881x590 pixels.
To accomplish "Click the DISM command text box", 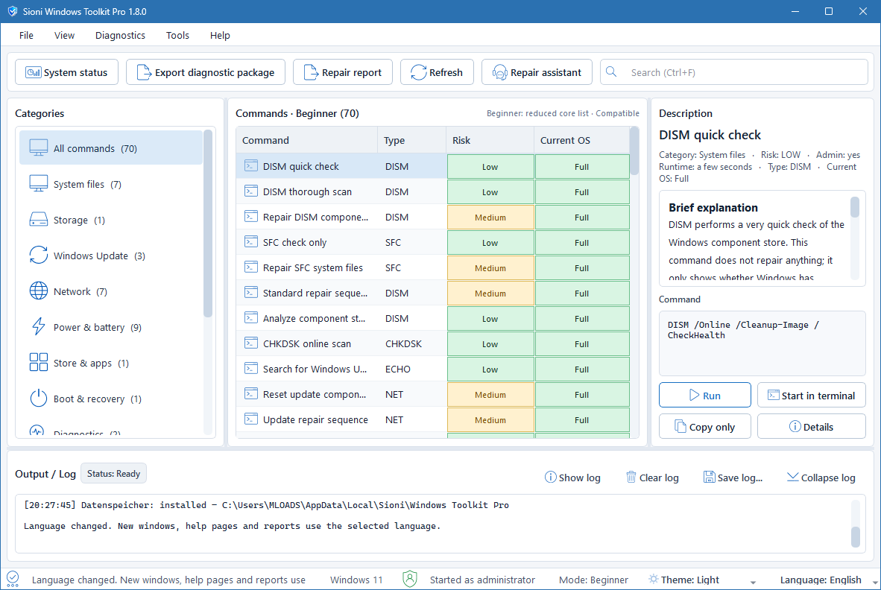I will tap(762, 343).
